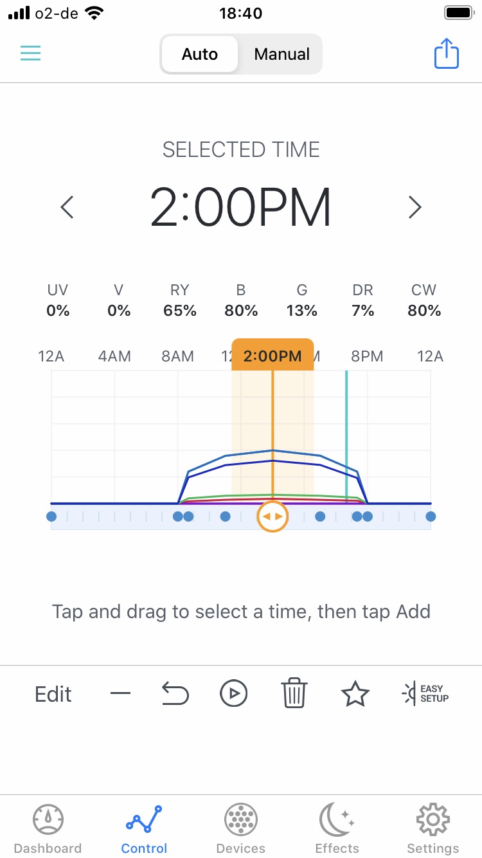Go to next selected time
The height and width of the screenshot is (858, 482).
[x=415, y=207]
